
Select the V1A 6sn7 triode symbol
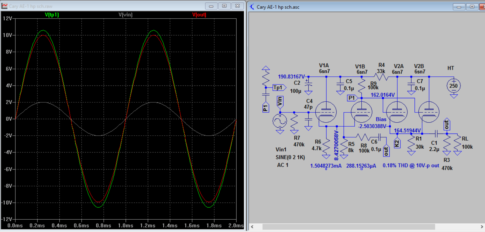pyautogui.click(x=326, y=112)
